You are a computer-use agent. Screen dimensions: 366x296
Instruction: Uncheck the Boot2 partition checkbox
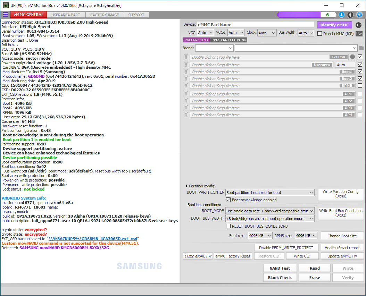pyautogui.click(x=360, y=79)
